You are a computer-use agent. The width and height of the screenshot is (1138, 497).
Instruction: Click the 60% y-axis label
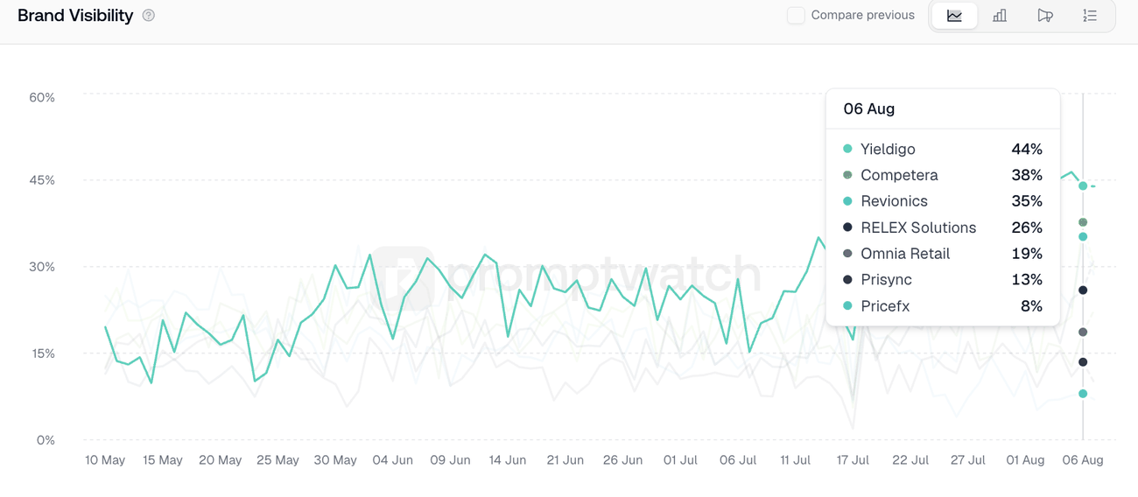pos(42,97)
